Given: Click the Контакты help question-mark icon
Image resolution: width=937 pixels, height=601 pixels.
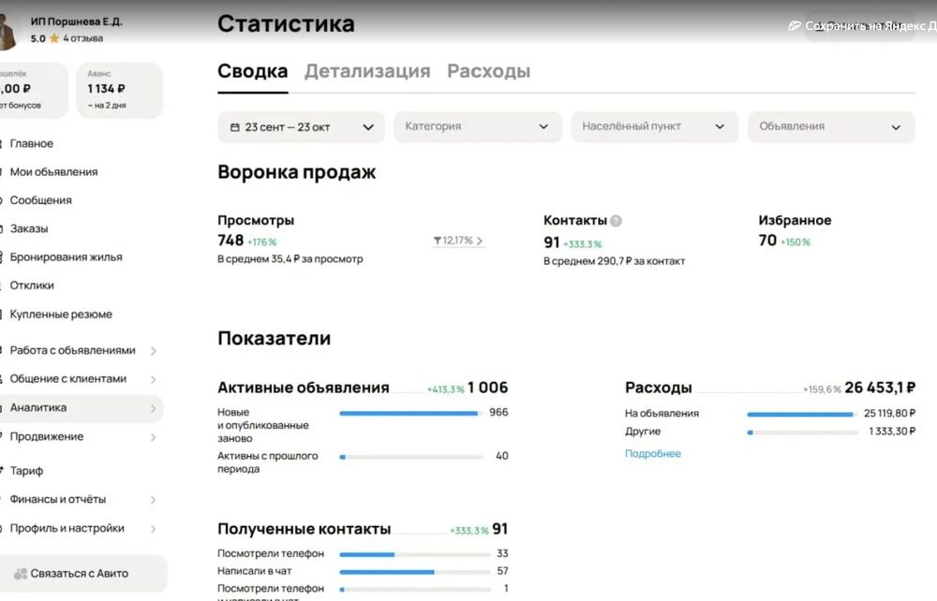Looking at the screenshot, I should click(x=616, y=221).
